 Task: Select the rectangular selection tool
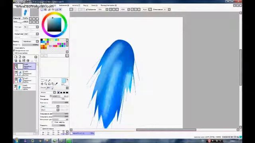tap(42, 80)
